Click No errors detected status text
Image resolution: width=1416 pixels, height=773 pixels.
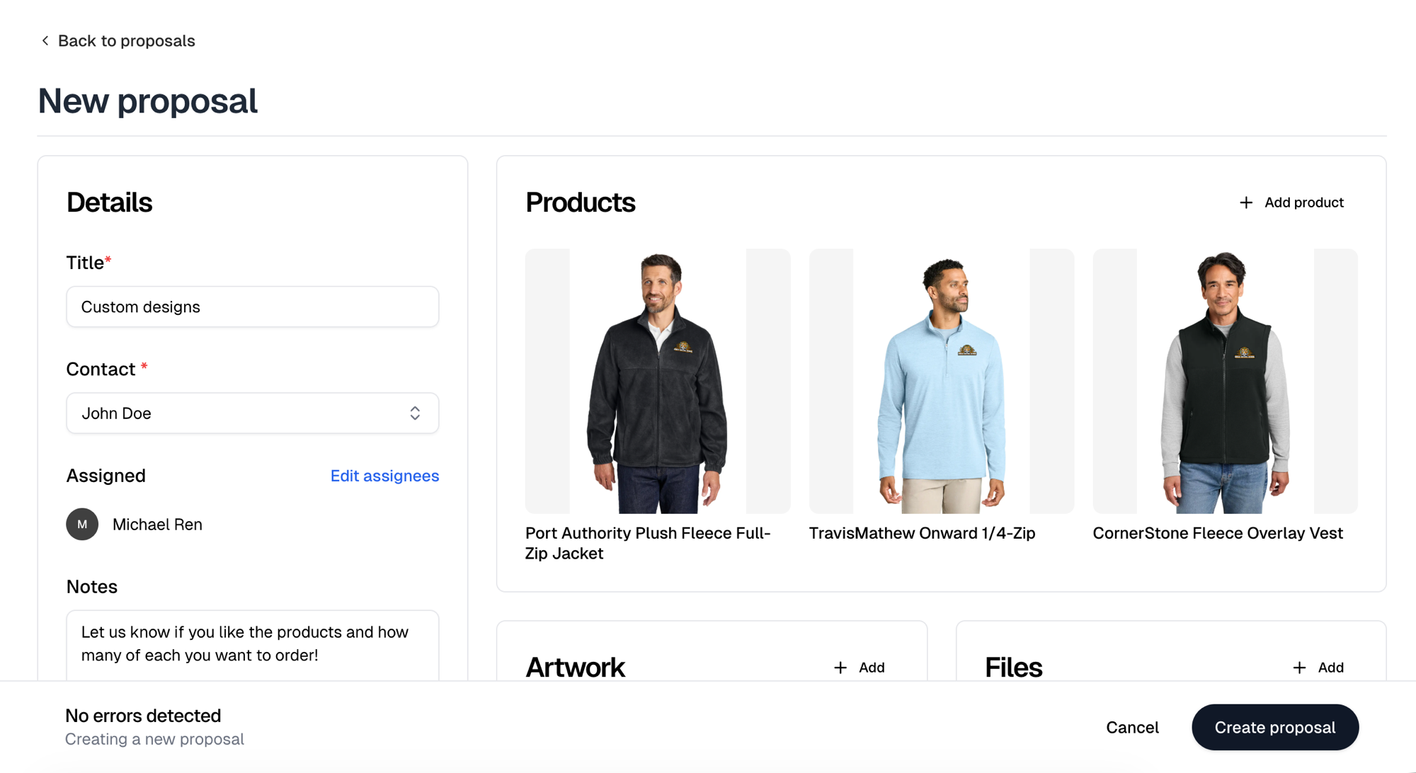tap(143, 716)
